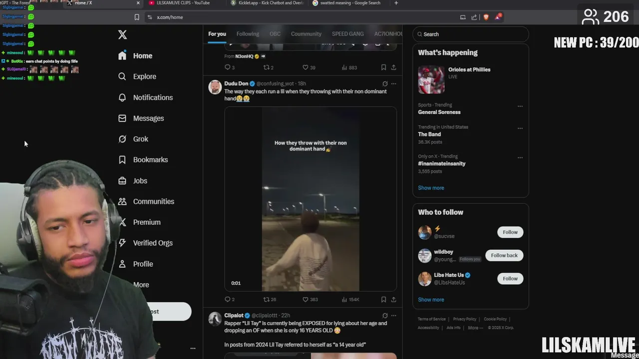
Task: View analytics of Dudu Don post (154K)
Action: (350, 299)
